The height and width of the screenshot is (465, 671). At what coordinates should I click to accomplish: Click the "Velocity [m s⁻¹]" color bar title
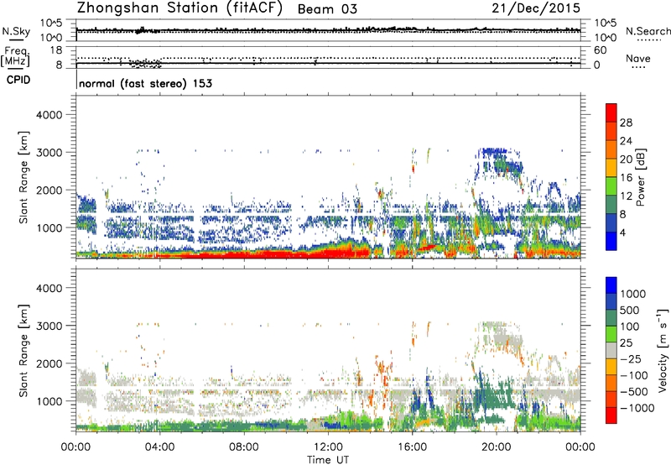(x=663, y=350)
